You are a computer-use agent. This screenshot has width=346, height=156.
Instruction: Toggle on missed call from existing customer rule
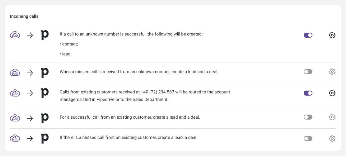click(308, 139)
